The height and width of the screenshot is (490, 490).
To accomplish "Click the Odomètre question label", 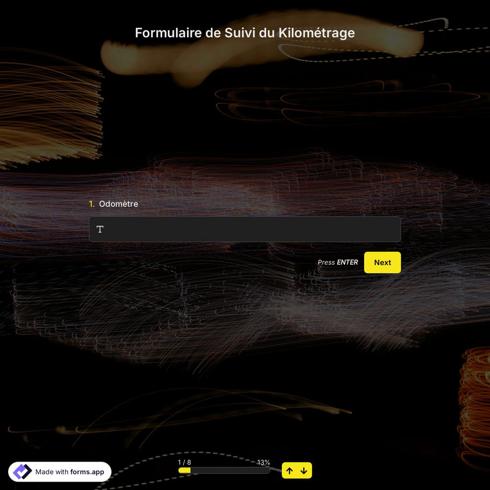I will point(119,204).
